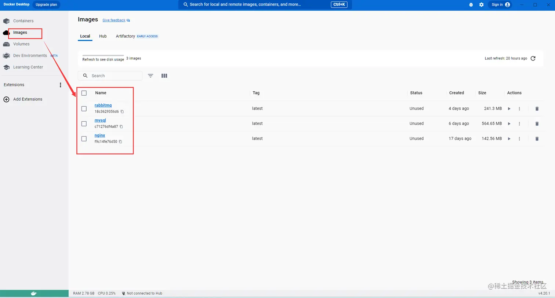Click the CPU 0.25% status text
This screenshot has width=555, height=298.
[107, 293]
